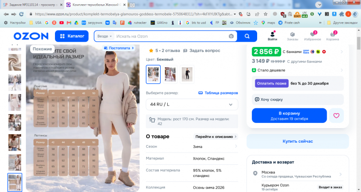Open btc to usd bookmark
361x192 pixels.
point(196,23)
